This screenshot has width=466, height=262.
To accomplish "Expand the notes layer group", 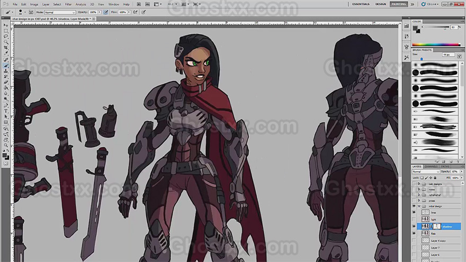I will (x=419, y=189).
